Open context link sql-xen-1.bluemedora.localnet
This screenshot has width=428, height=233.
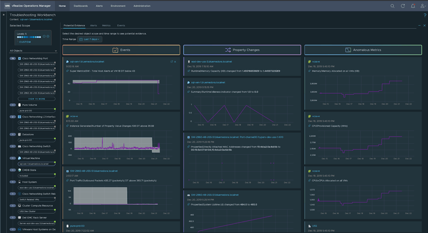tap(36, 19)
